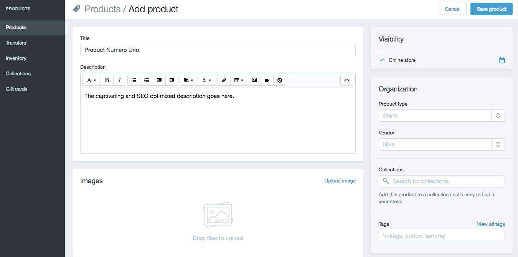Click the tag icon beside Products heading
The image size is (518, 257).
76,9
